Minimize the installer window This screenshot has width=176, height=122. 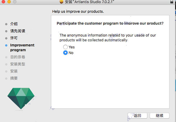(x=9, y=2)
